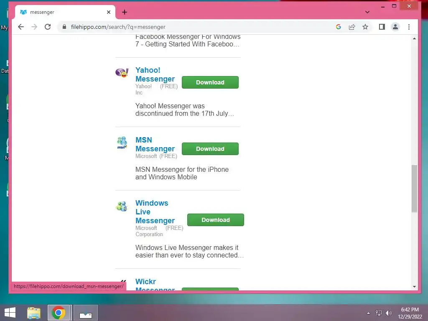Reload the filehippo search page
This screenshot has height=321, width=428.
click(48, 27)
